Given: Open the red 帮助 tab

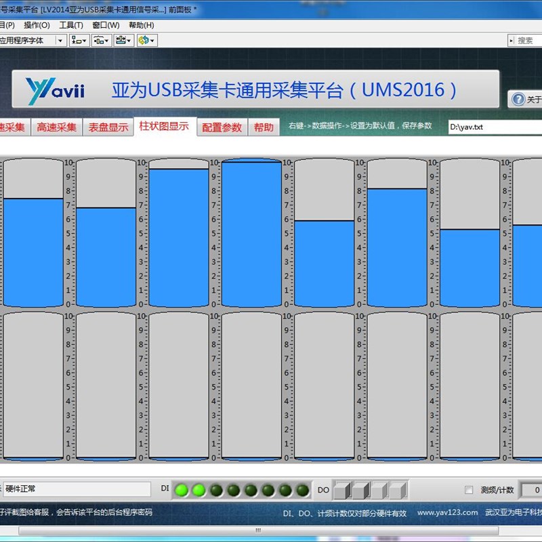Looking at the screenshot, I should point(264,127).
